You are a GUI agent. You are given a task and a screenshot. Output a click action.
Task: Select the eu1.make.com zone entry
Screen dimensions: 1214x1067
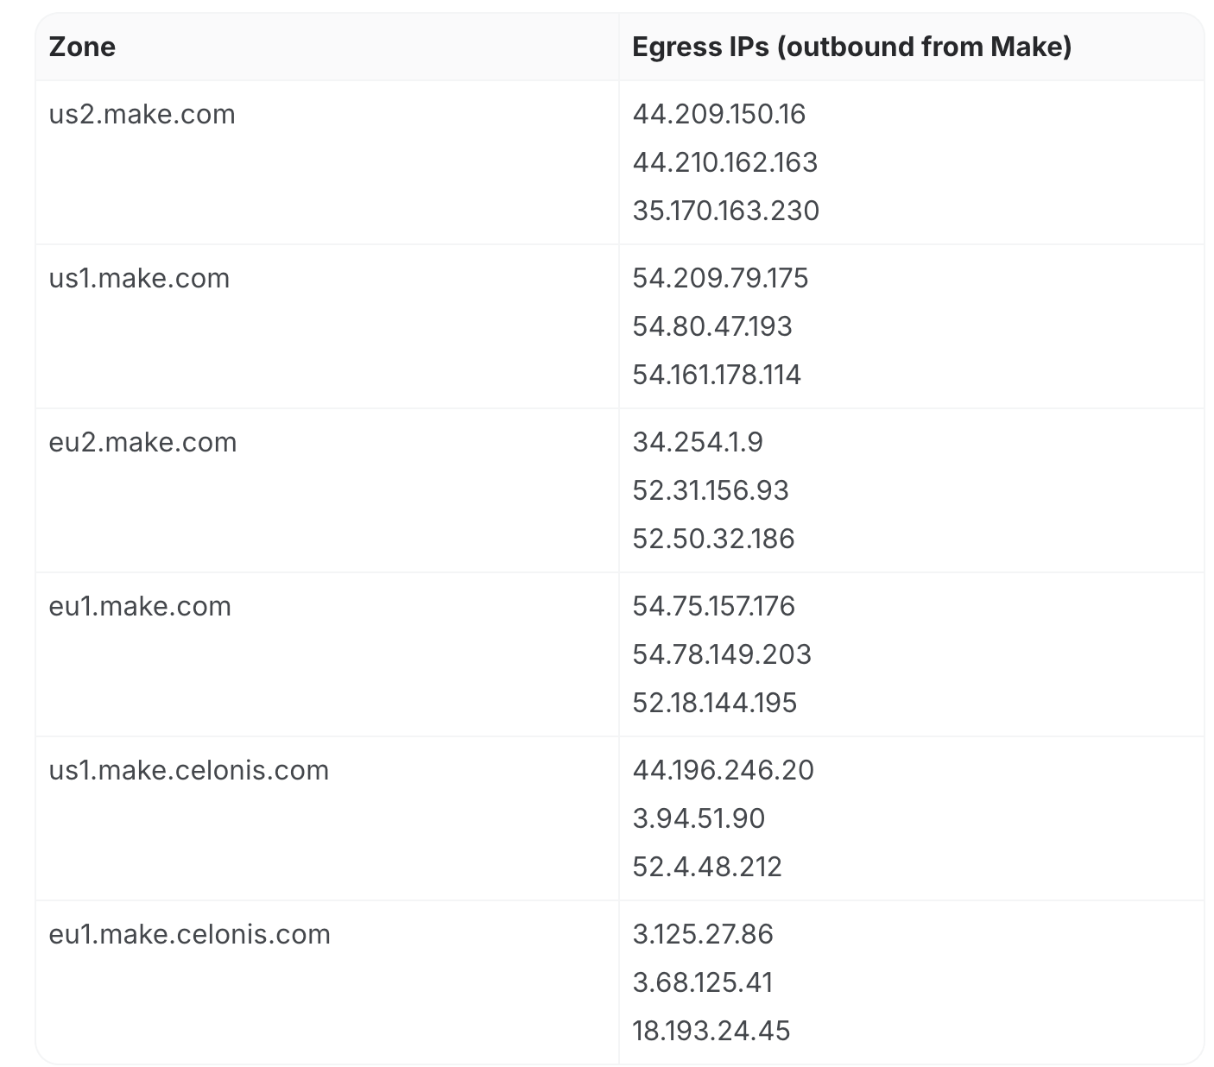[140, 606]
